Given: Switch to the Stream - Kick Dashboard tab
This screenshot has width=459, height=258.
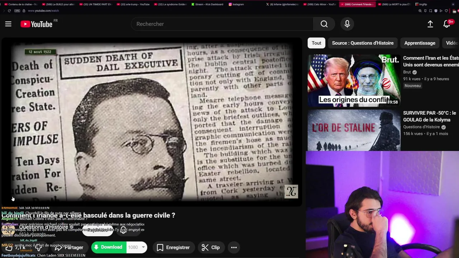Looking at the screenshot, I should click(207, 4).
